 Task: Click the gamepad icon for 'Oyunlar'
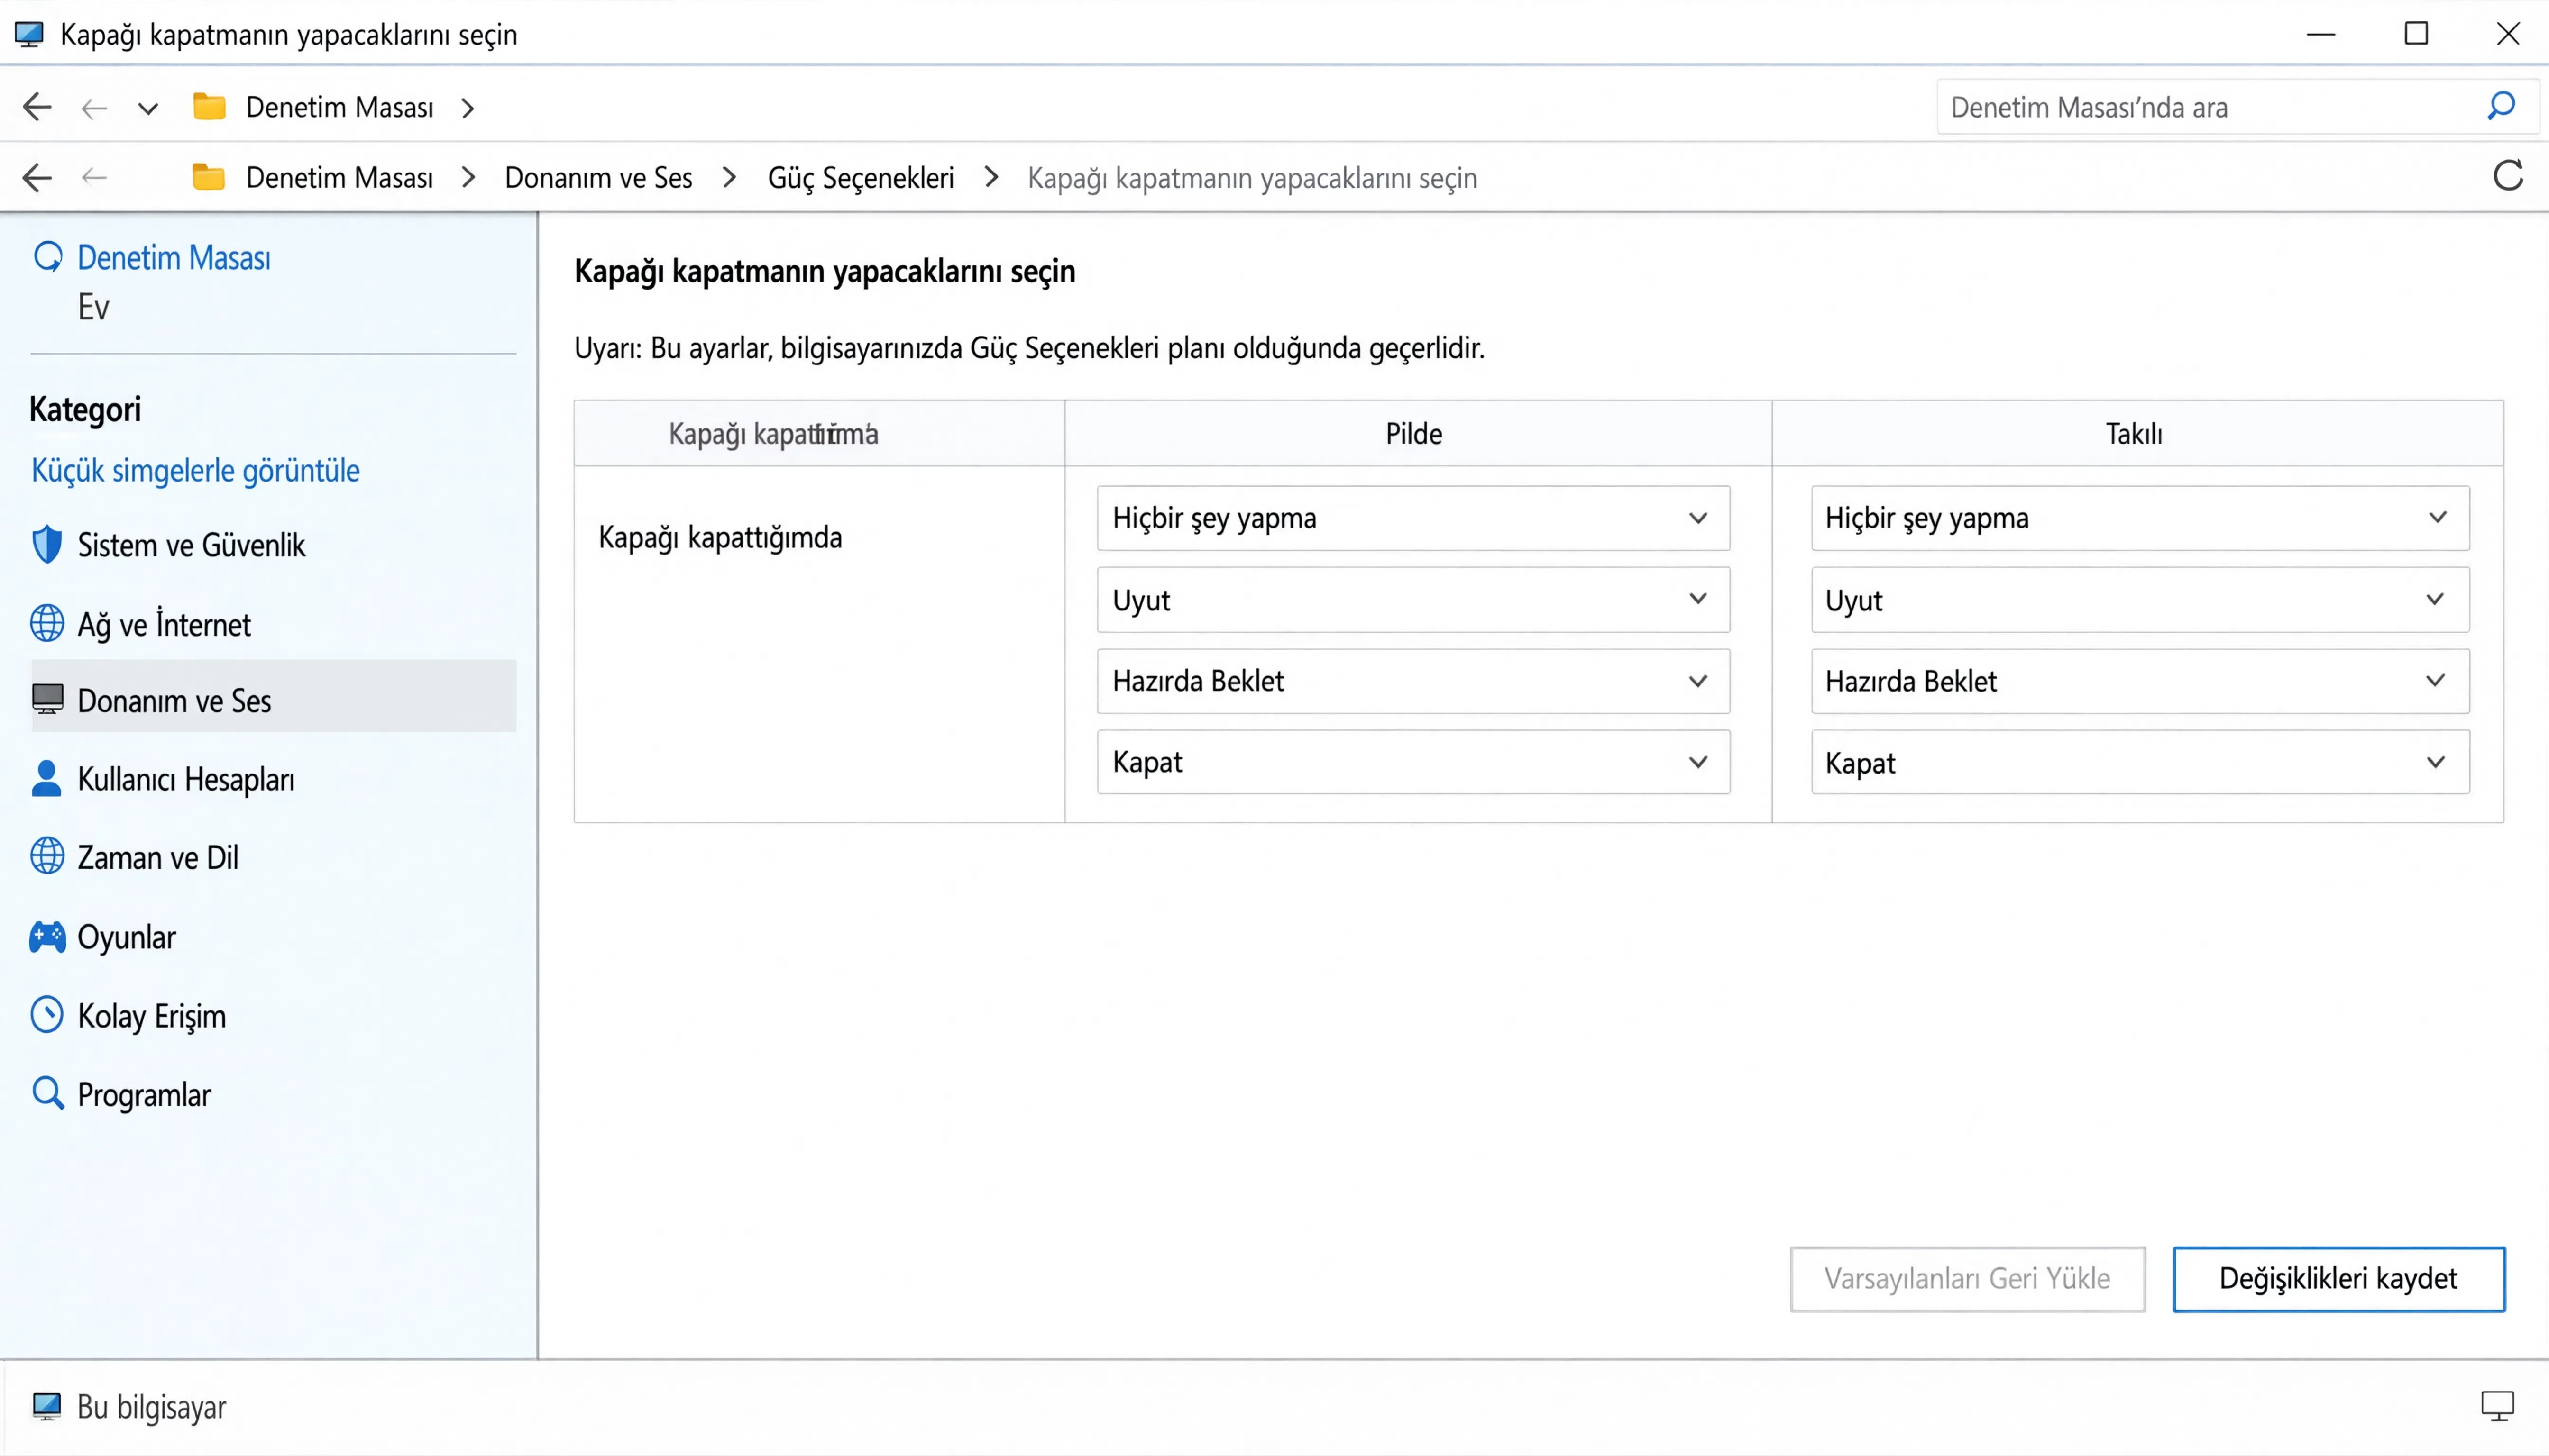[x=47, y=937]
